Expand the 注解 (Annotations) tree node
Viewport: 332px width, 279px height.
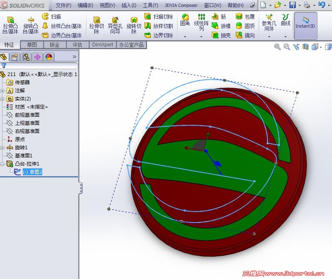pyautogui.click(x=2, y=91)
